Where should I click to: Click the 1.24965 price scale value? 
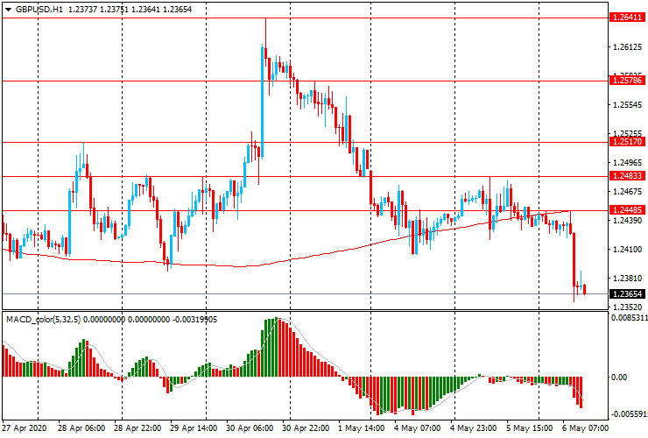coord(627,163)
